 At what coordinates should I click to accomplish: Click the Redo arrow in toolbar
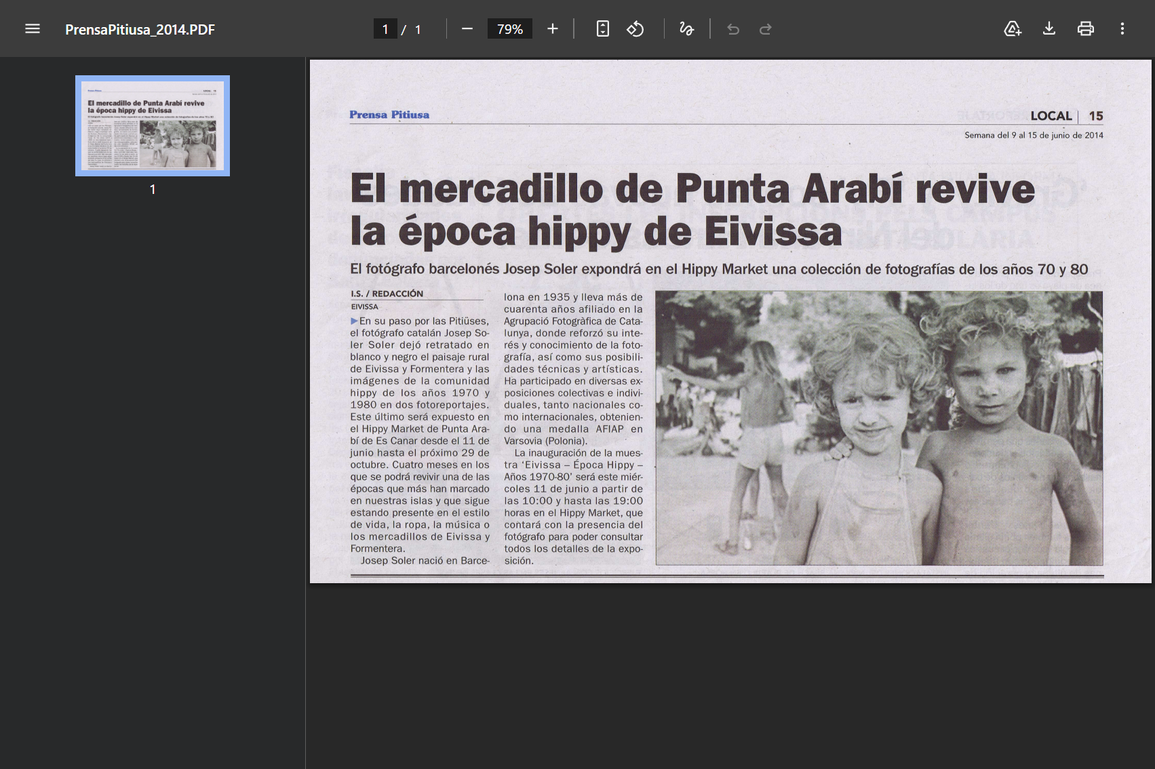tap(766, 29)
